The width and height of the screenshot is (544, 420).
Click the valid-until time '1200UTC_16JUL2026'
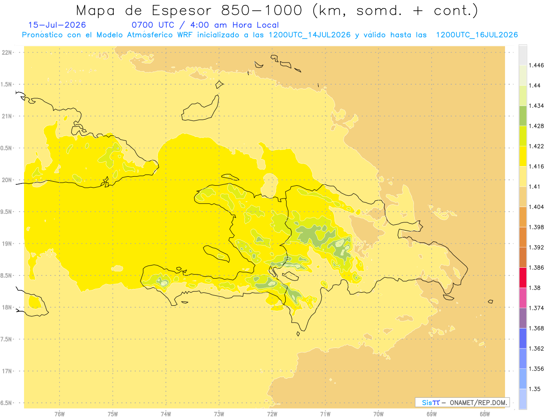477,35
